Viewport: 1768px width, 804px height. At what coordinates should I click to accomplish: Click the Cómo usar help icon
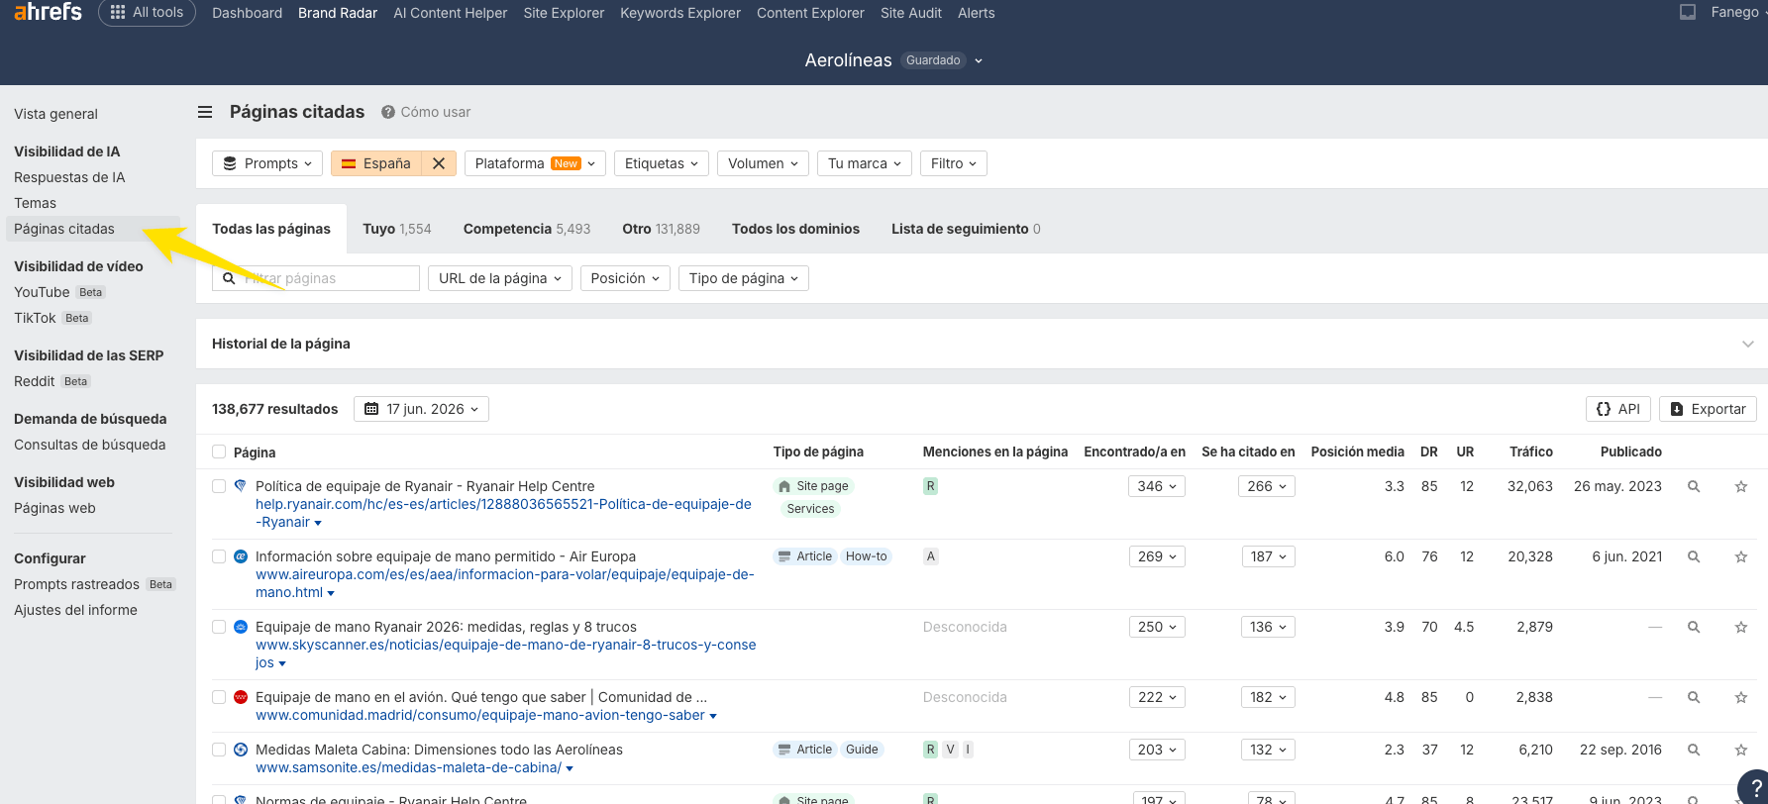click(x=388, y=112)
